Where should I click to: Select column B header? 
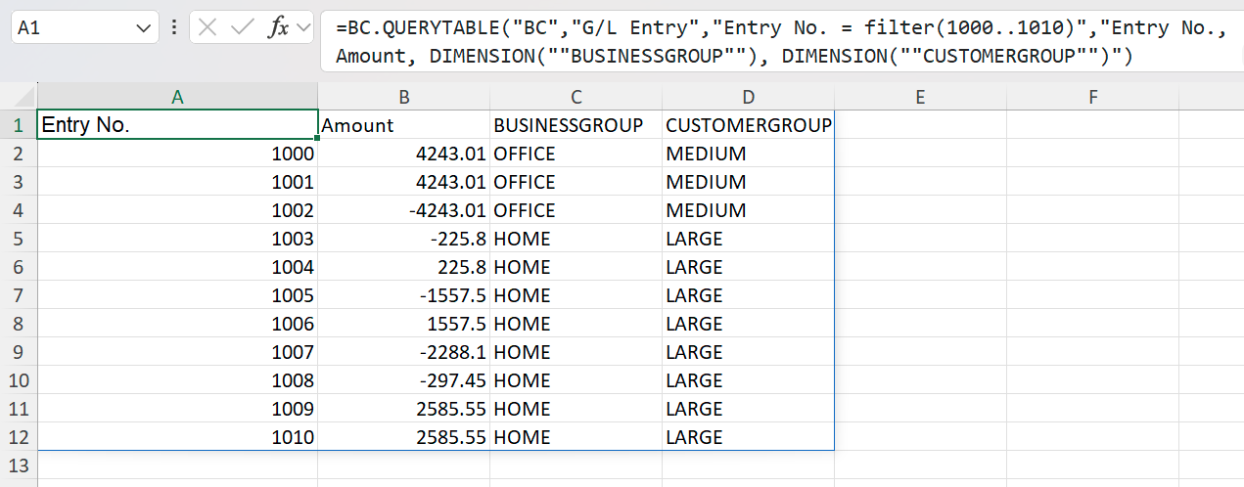(x=404, y=97)
